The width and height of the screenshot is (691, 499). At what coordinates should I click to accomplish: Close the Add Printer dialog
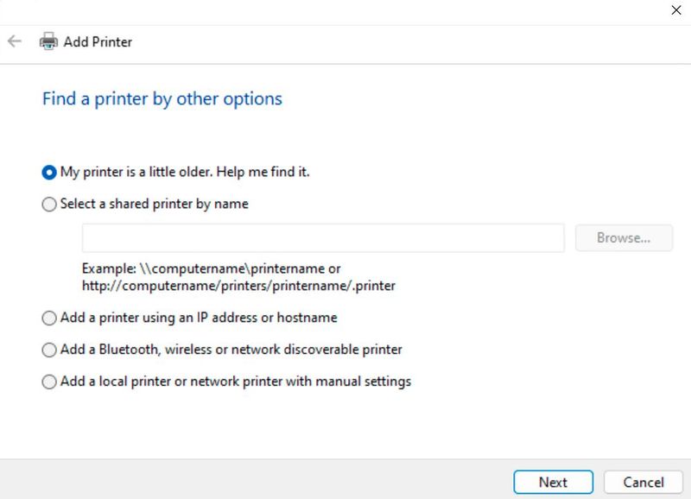pyautogui.click(x=676, y=10)
